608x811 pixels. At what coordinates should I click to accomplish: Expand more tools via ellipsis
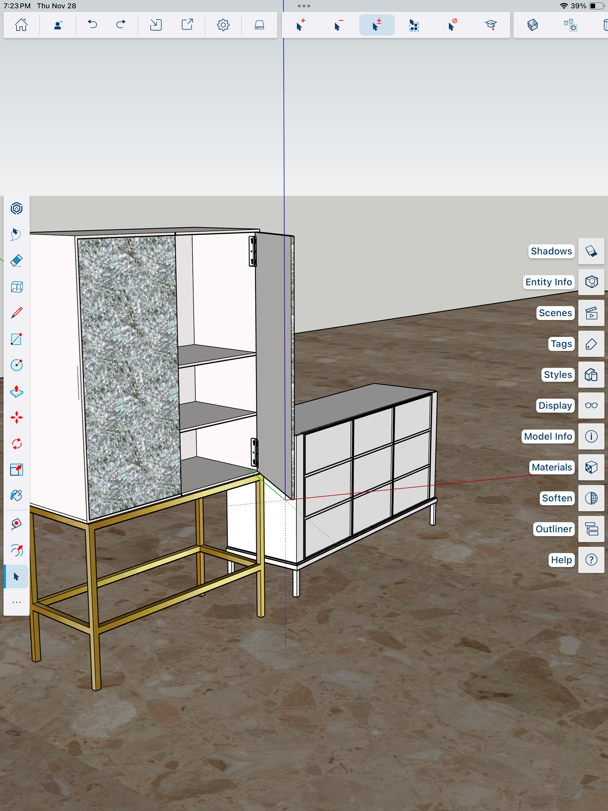coord(16,602)
